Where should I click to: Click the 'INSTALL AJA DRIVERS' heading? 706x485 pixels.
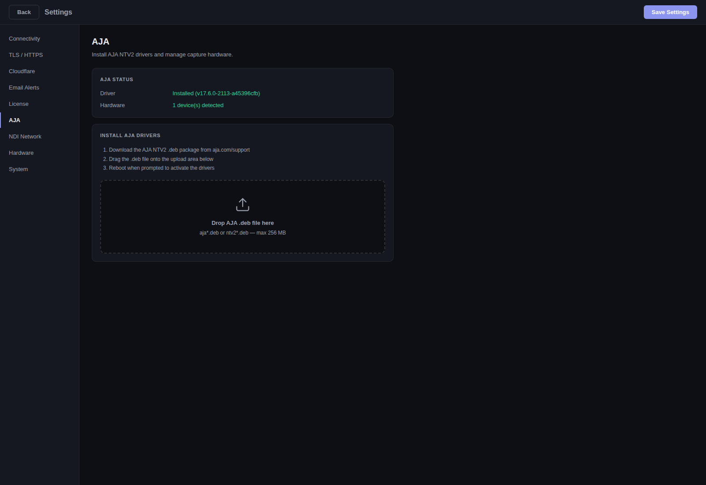click(x=130, y=135)
